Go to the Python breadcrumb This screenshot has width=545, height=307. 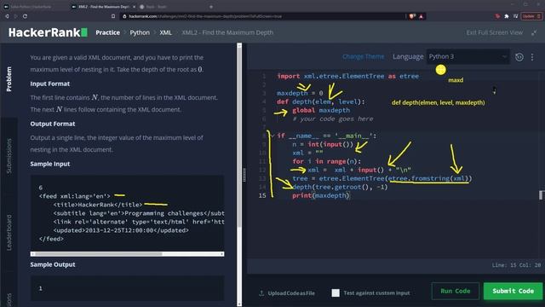pos(140,32)
